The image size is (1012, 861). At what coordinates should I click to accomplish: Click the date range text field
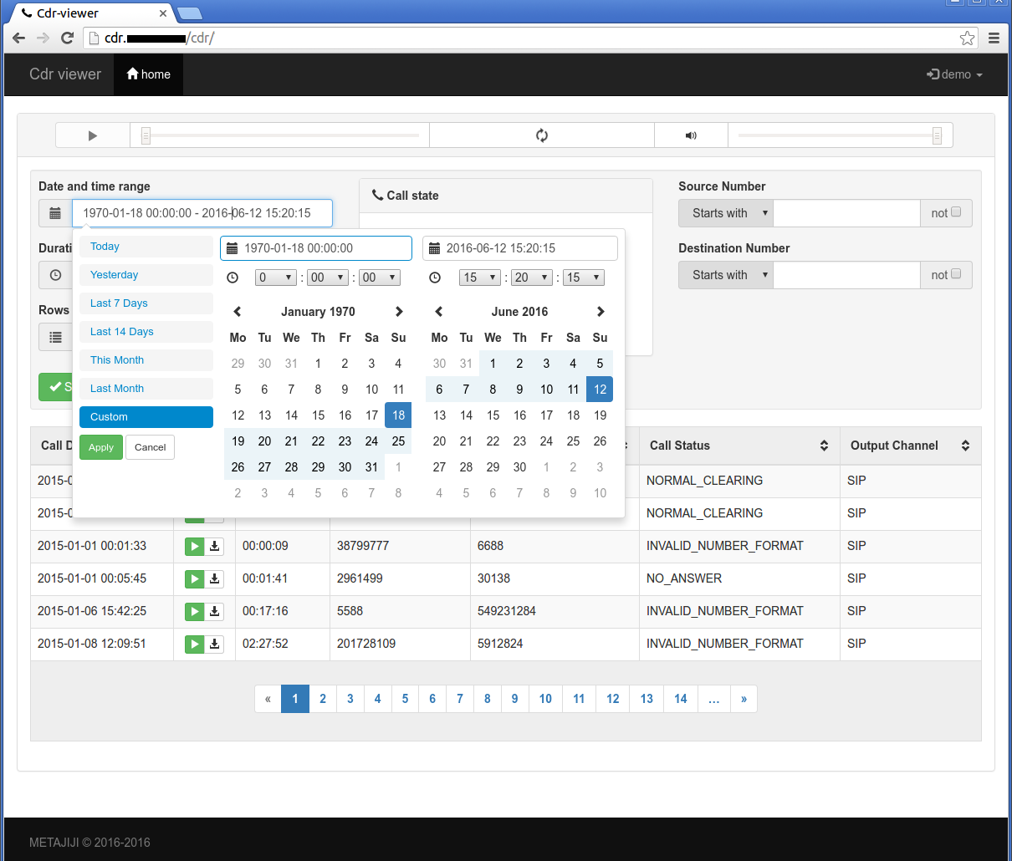tap(202, 213)
